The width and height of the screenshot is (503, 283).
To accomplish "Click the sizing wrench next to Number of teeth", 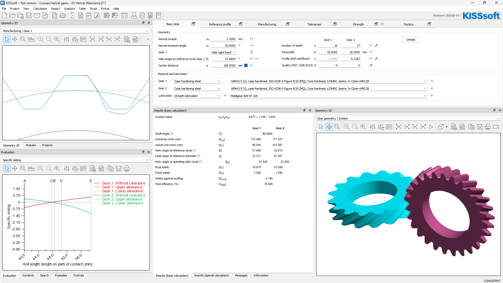I will coord(376,46).
